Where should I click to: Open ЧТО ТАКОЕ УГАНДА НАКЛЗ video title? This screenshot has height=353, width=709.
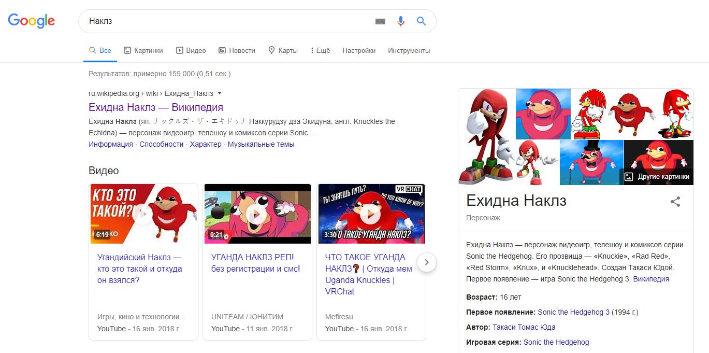(369, 274)
